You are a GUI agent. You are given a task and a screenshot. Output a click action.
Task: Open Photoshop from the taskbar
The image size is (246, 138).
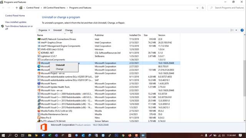(116, 135)
